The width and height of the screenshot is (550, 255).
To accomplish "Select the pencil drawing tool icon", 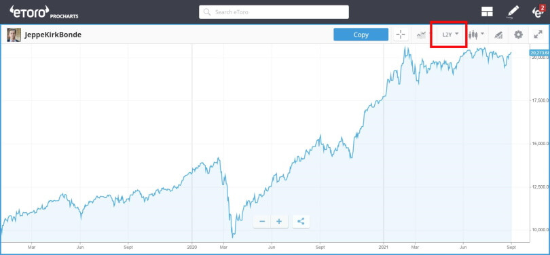I will (513, 12).
